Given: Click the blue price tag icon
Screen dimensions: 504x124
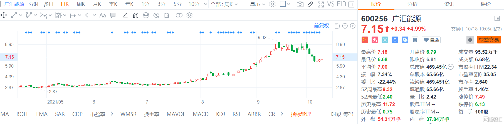Looking at the screenshot, I should click(x=405, y=40).
